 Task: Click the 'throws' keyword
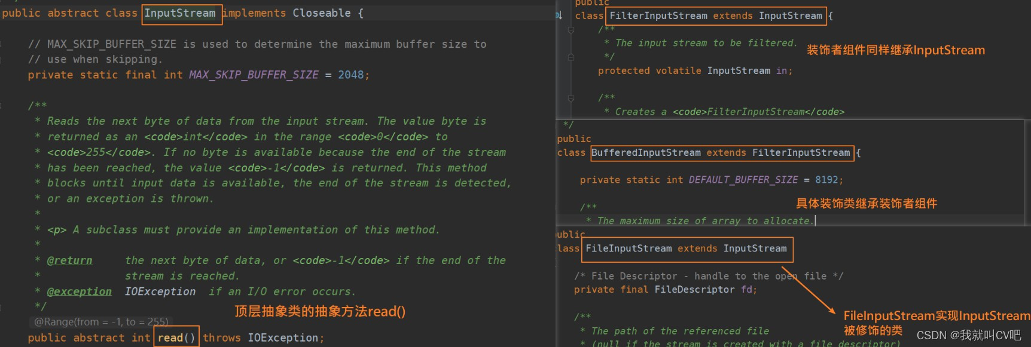(222, 337)
